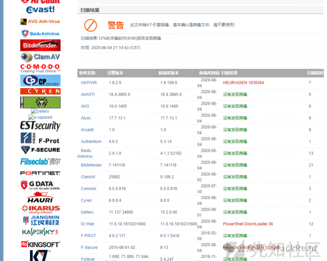The width and height of the screenshot is (327, 261).
Task: Click the K7 logo at bottom
Action: click(40, 255)
